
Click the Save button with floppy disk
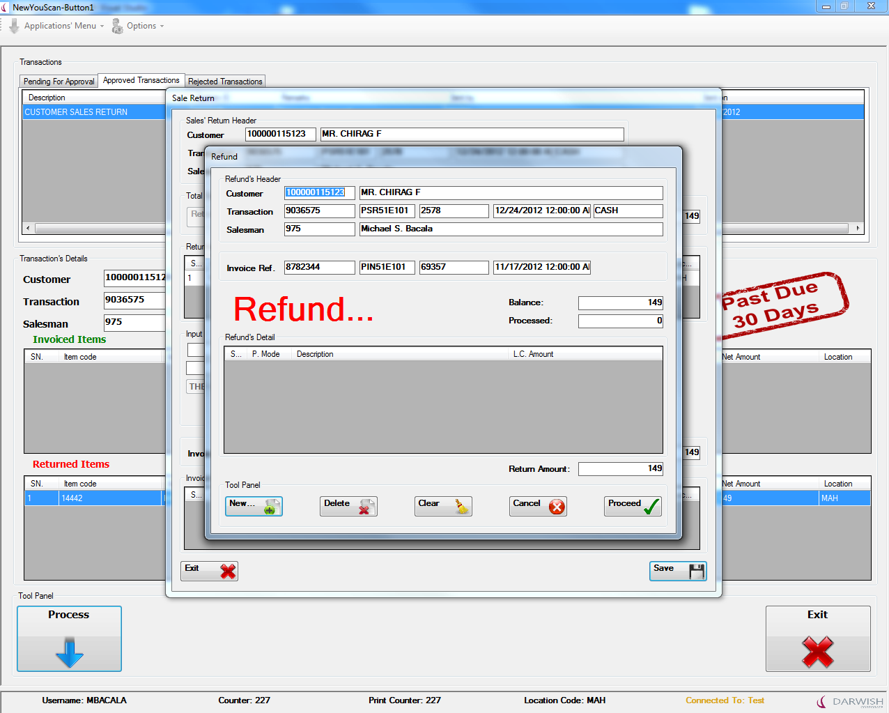[677, 571]
